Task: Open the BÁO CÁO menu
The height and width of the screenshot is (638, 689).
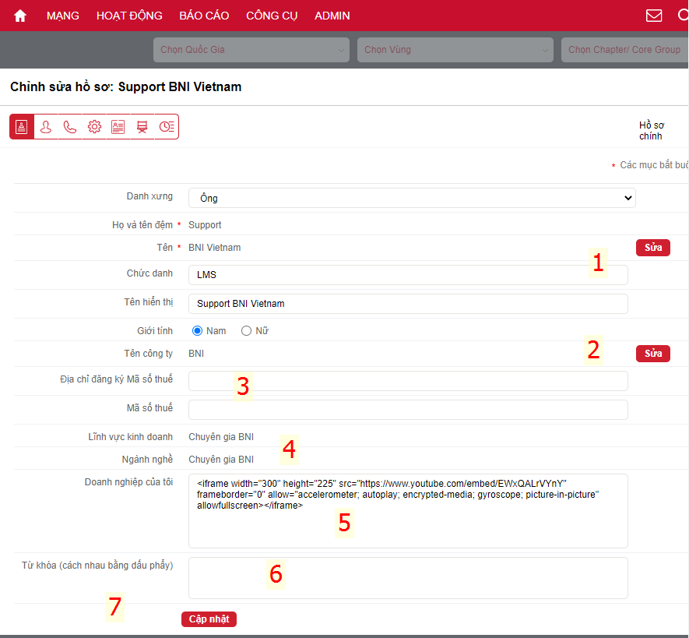Action: point(204,16)
